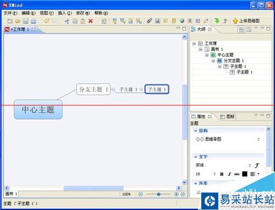The image size is (275, 210).
Task: Click the zoom out minus button
Action: click(141, 194)
